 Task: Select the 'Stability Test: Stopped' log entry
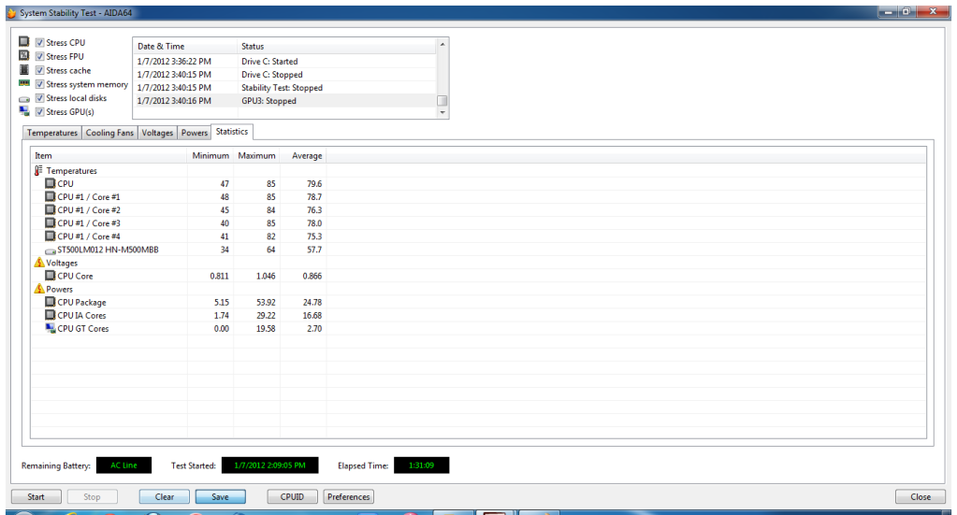(285, 88)
